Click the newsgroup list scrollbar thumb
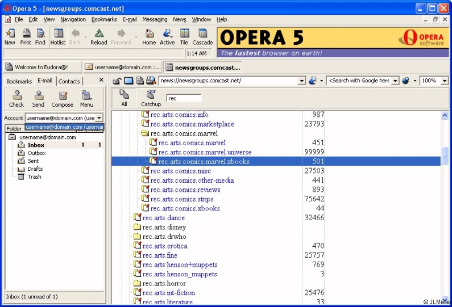Screen dimensions: 452x307 (445, 155)
